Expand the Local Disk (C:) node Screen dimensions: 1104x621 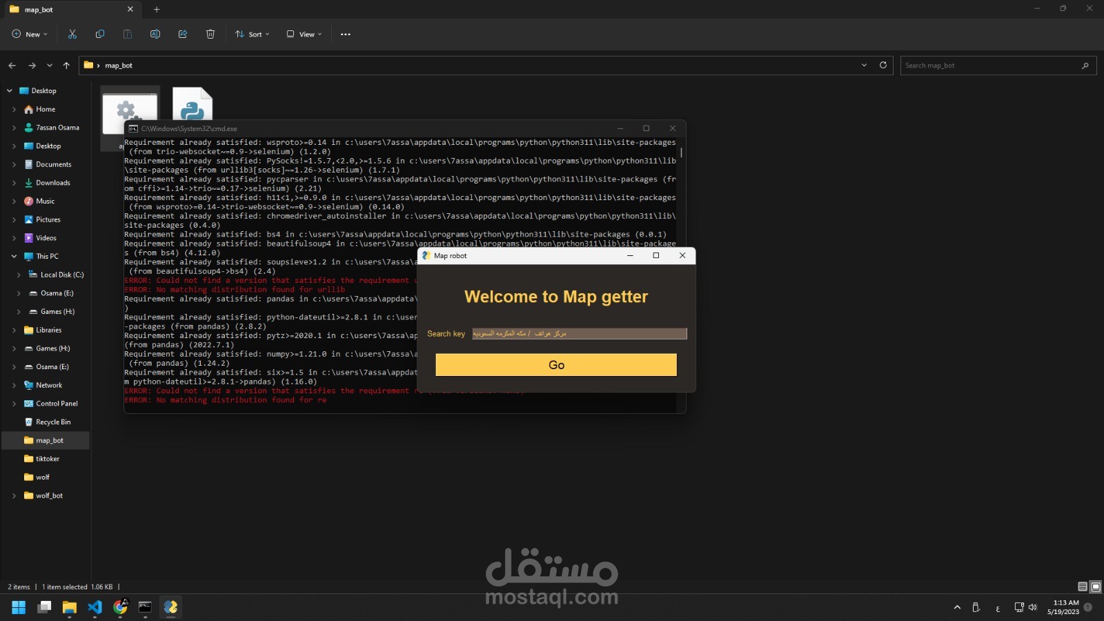coord(19,275)
